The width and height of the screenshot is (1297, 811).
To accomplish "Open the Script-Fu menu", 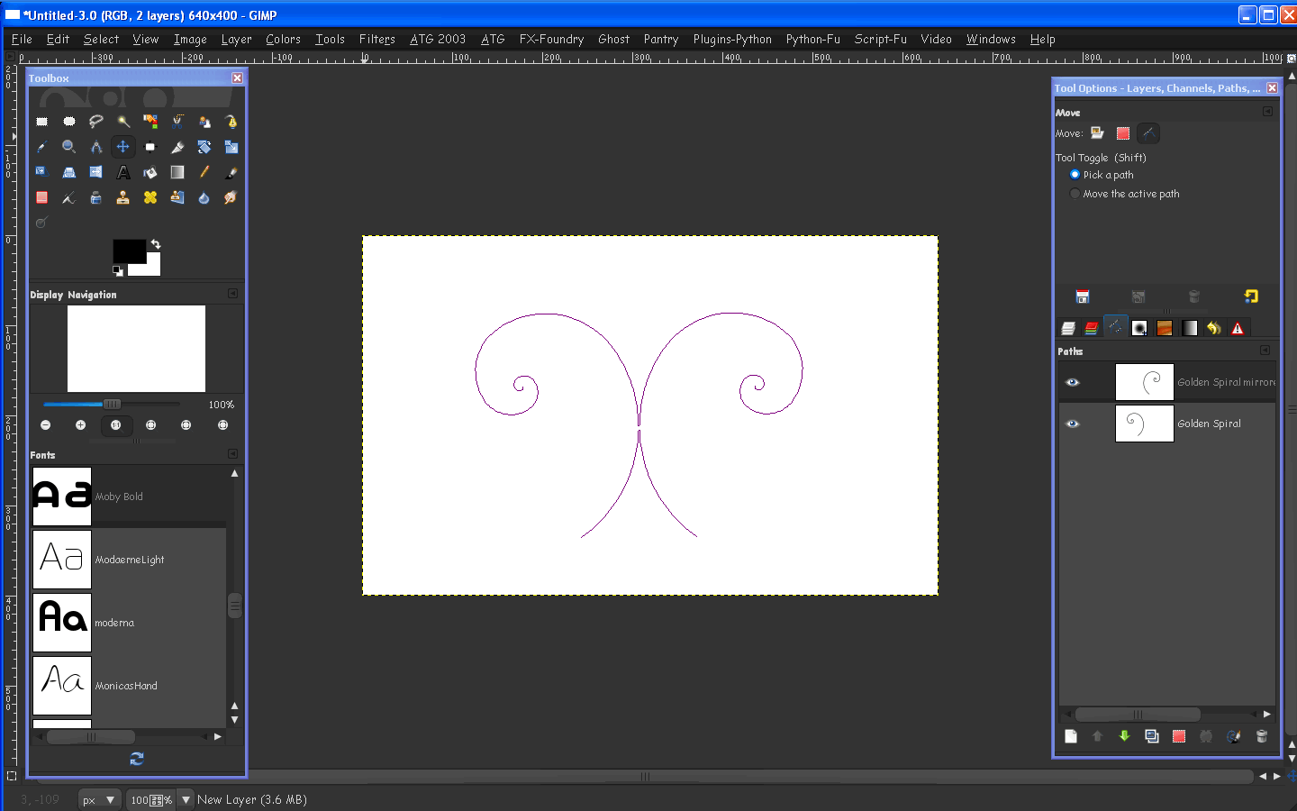I will (880, 39).
